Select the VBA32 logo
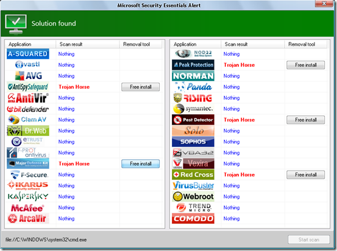The image size is (337, 251). [193, 153]
